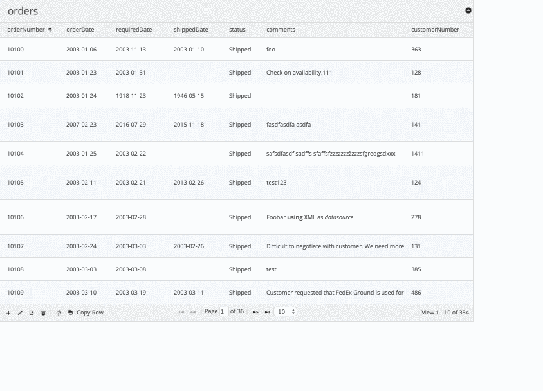Screen dimensions: 543x391
Task: Sort by the requiredDate column header
Action: tap(134, 30)
